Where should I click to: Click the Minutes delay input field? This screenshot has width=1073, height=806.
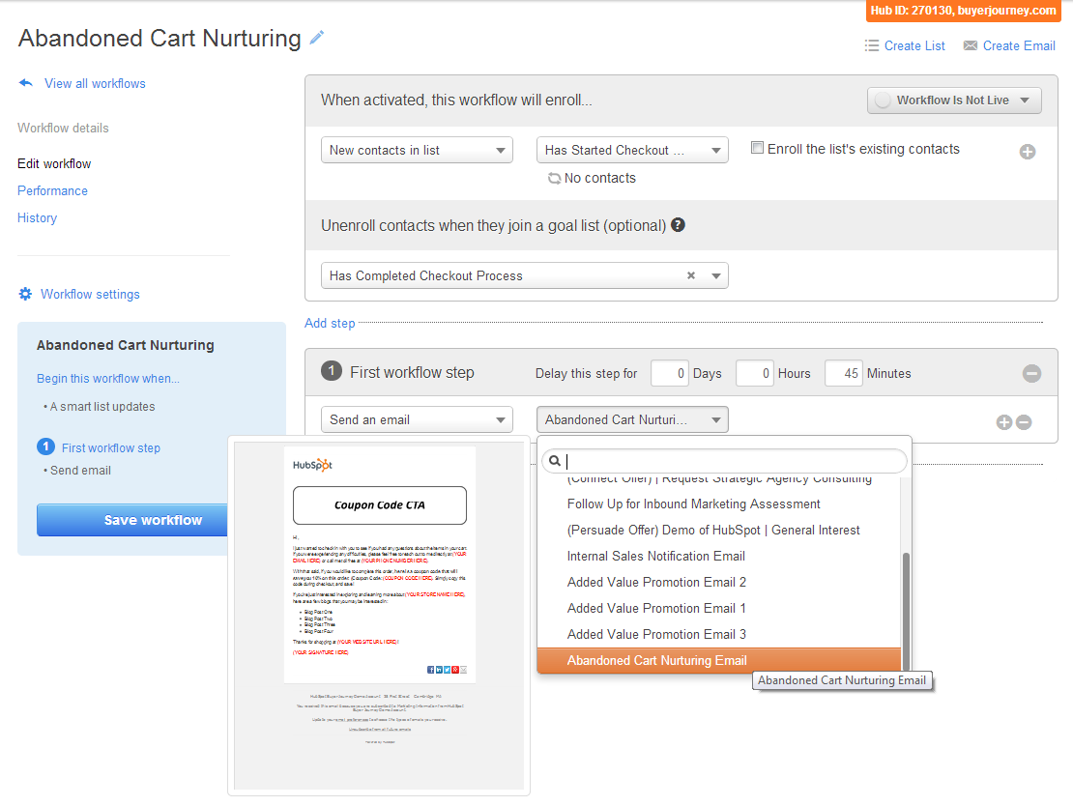[844, 373]
